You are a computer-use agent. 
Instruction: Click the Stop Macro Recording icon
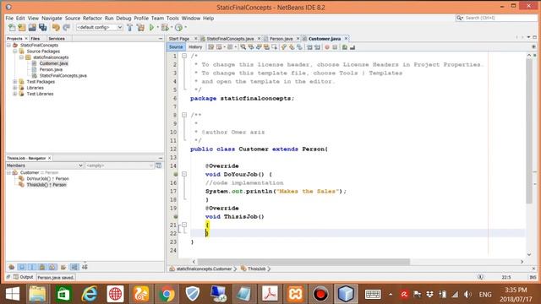click(335, 47)
